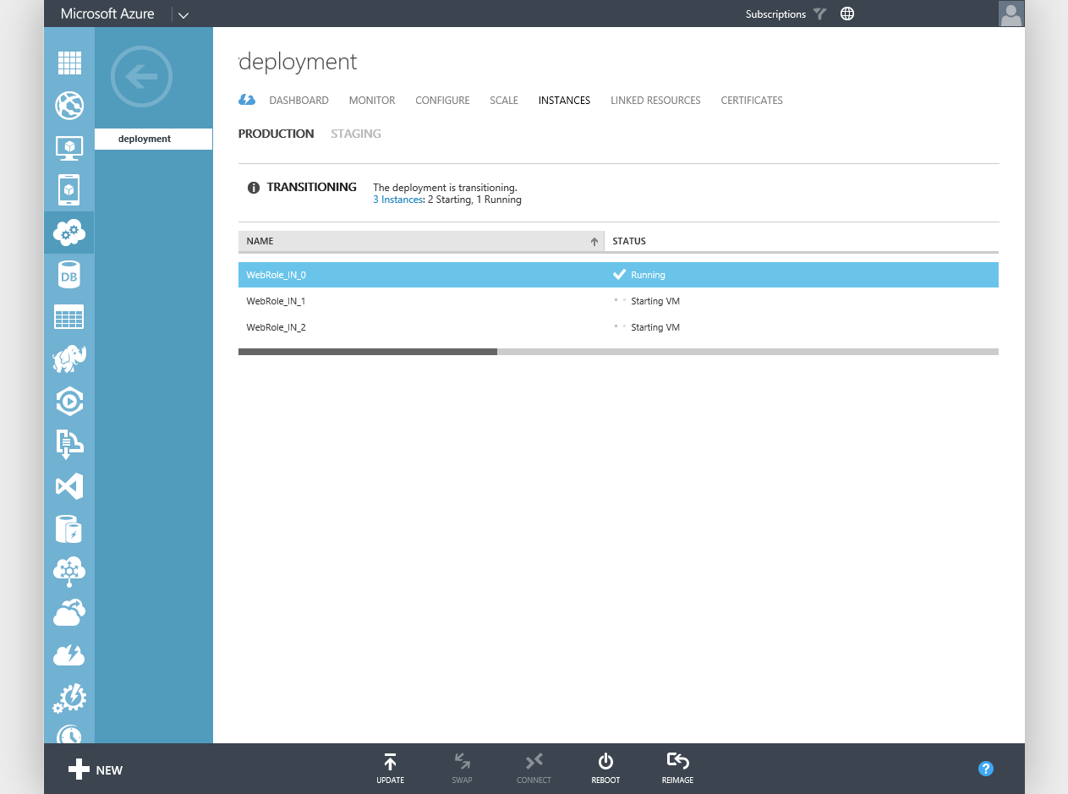Select the HDInsight elephant icon
1068x794 pixels.
click(x=68, y=359)
